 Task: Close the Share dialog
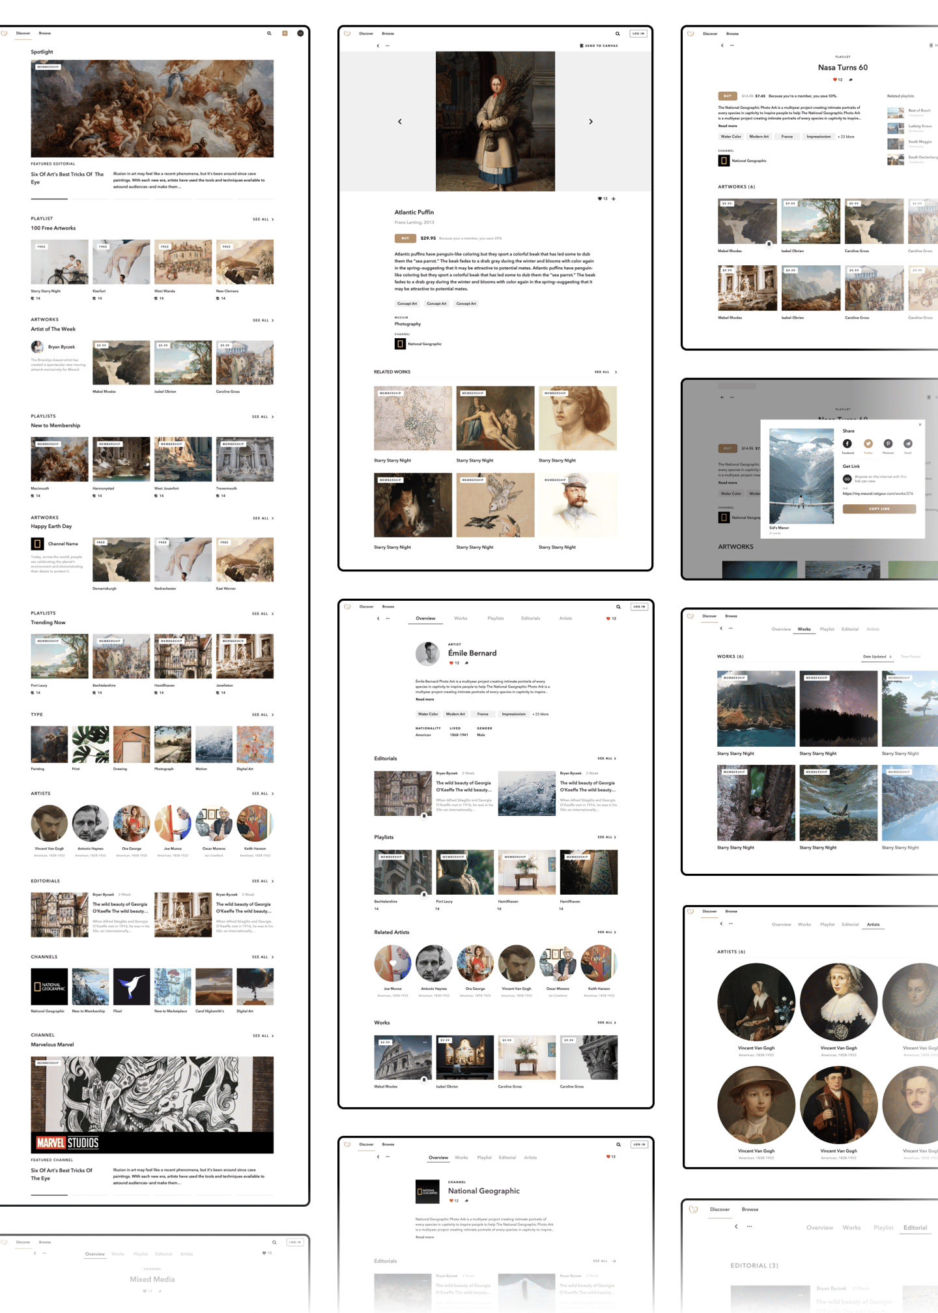pyautogui.click(x=920, y=424)
